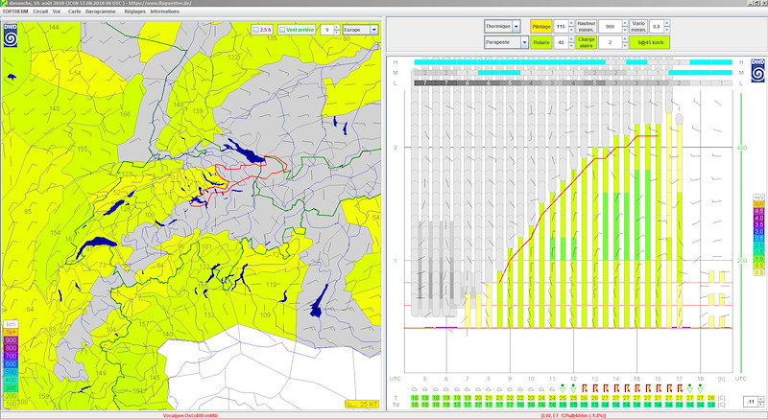Viewport: 768px width, 419px height.
Task: Open the Circuit menu
Action: coord(40,12)
